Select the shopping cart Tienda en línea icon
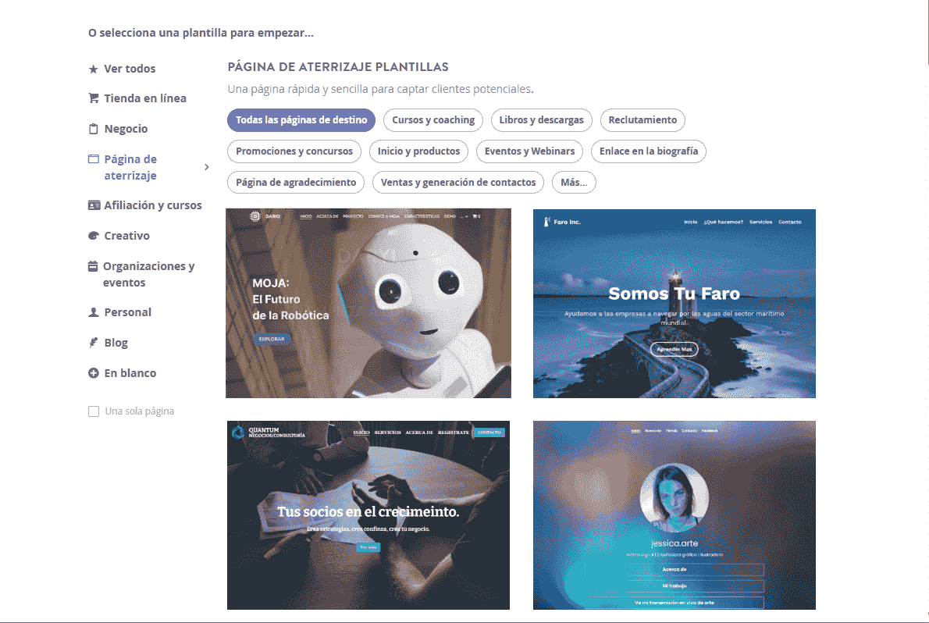 click(x=94, y=98)
